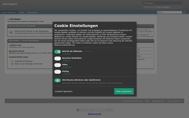This screenshot has height=118, width=189.
Task: Enable the Video cookies switch
Action: coord(58,65)
